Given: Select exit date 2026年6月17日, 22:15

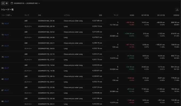Looking at the screenshot, I should (x=46, y=54).
